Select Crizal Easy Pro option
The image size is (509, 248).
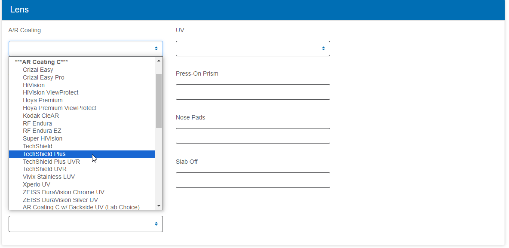tap(82, 78)
